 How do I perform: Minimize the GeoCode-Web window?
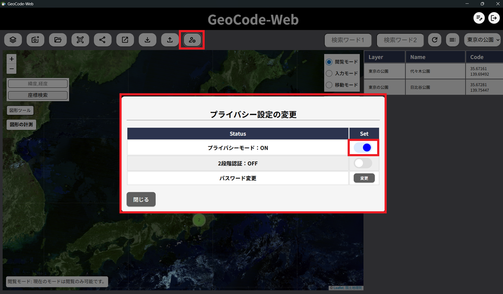(x=467, y=3)
